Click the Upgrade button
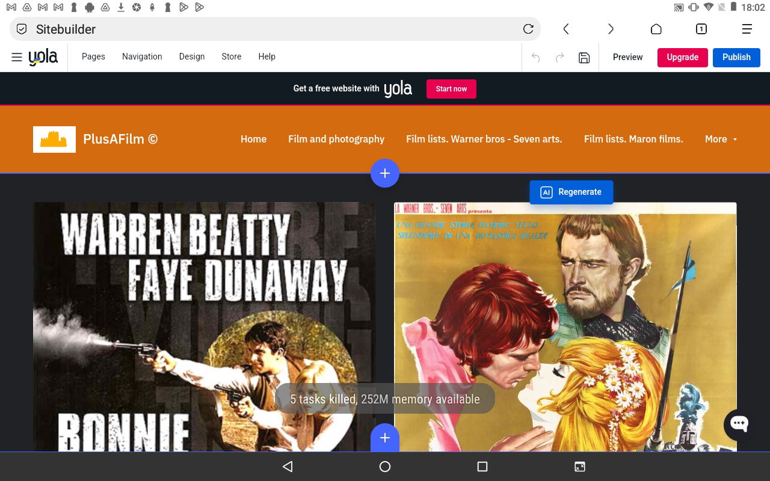The image size is (770, 481). 683,57
